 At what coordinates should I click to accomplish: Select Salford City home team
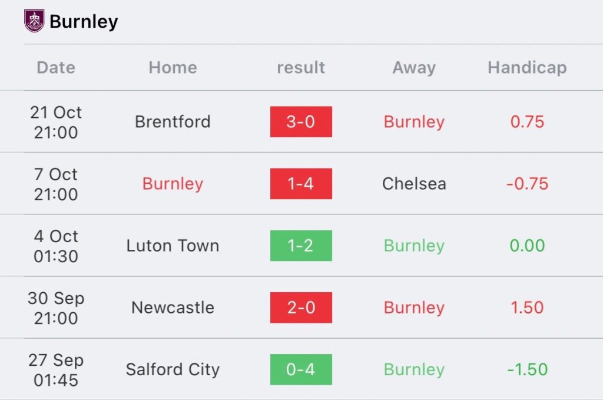pos(173,369)
